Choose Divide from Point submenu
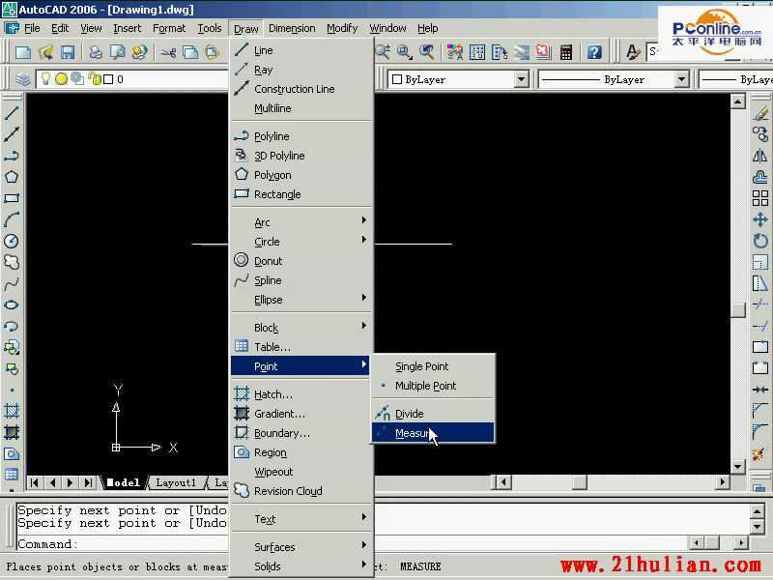 pos(433,414)
